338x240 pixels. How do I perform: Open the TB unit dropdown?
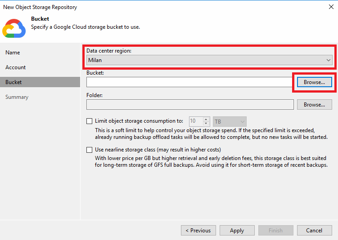[230, 122]
